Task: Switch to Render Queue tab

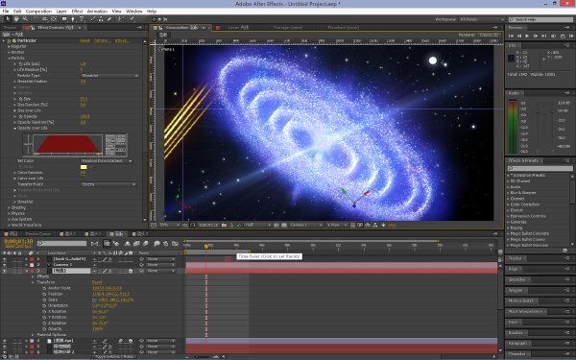Action: (x=38, y=234)
